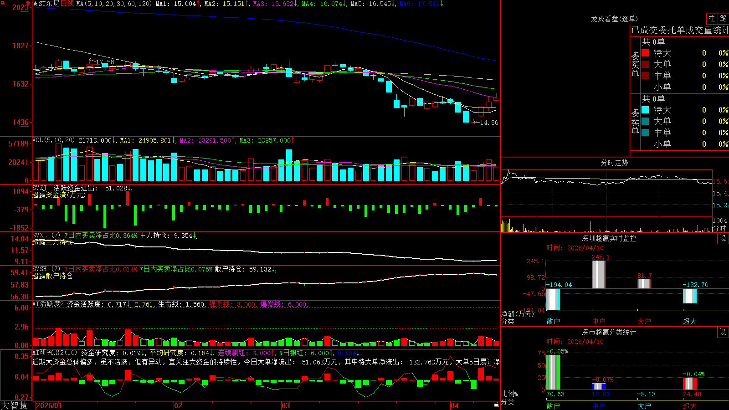The height and width of the screenshot is (410, 729).
Task: Click the dark red 大单 swatch under 委买单
Action: [x=645, y=64]
